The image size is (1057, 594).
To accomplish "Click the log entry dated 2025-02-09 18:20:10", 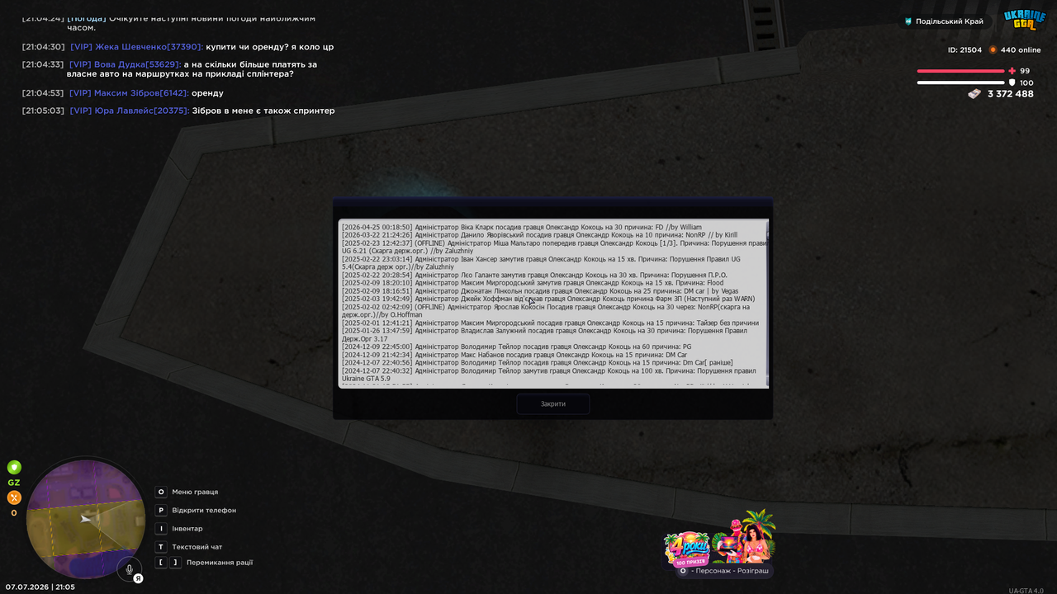I will (533, 283).
